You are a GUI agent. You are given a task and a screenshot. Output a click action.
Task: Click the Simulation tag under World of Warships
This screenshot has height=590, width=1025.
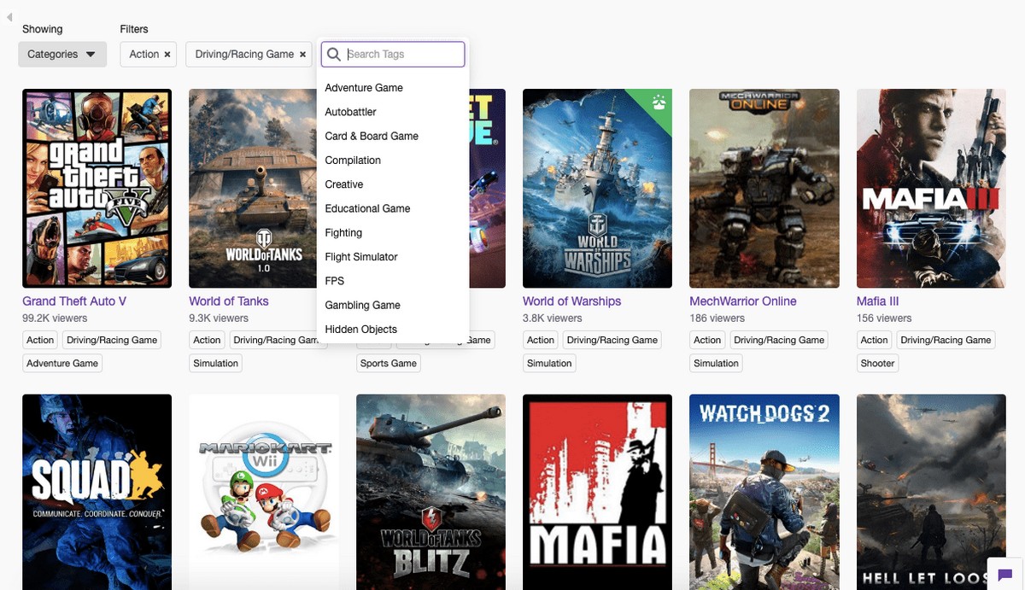tap(548, 363)
